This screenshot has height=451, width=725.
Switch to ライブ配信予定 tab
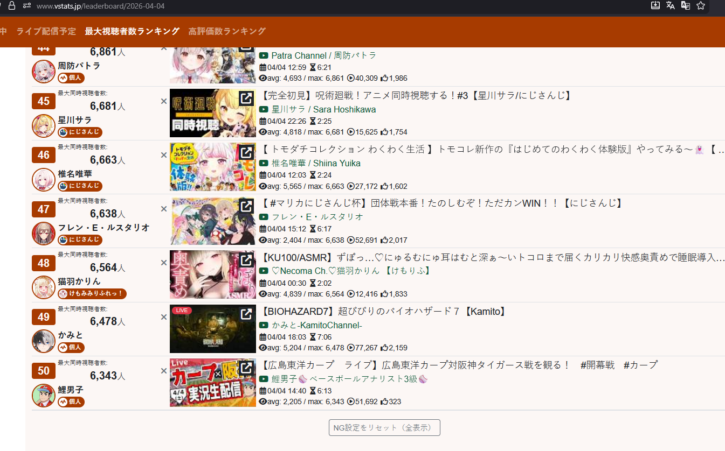(46, 31)
